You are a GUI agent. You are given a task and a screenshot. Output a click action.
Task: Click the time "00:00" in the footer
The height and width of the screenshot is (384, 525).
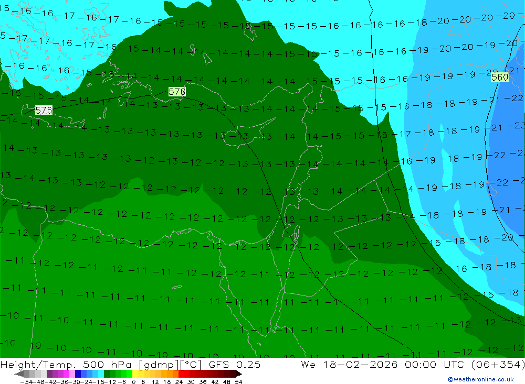coord(420,364)
